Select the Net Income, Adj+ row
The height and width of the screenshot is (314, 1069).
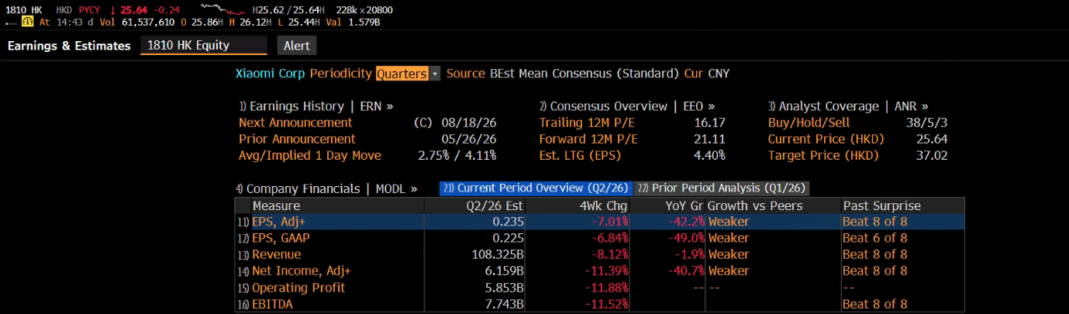pos(600,271)
